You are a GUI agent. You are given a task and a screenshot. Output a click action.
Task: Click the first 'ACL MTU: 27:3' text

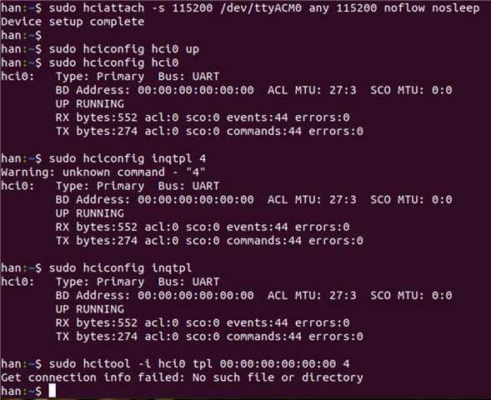(x=312, y=90)
